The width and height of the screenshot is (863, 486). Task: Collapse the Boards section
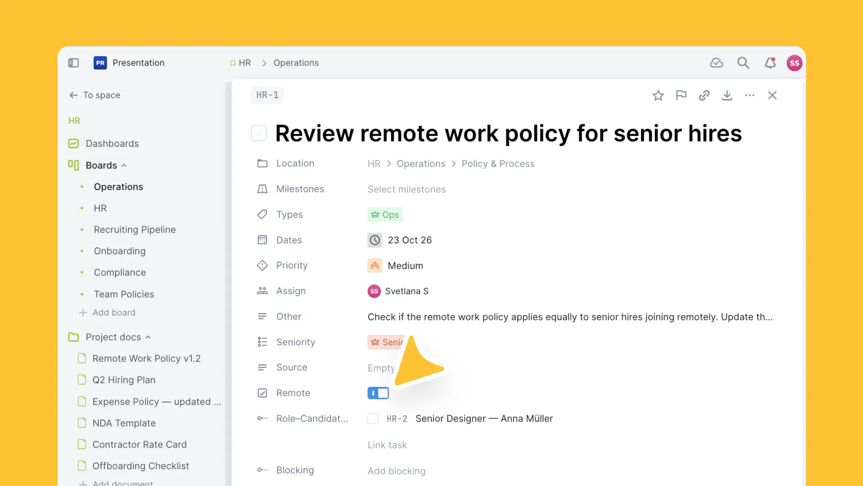(x=124, y=166)
